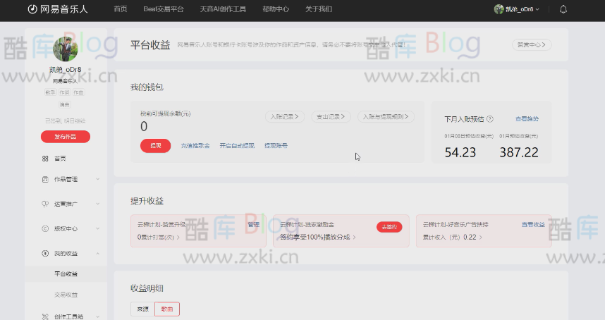Select 交易收益 in the sidebar
The image size is (605, 320).
point(66,295)
